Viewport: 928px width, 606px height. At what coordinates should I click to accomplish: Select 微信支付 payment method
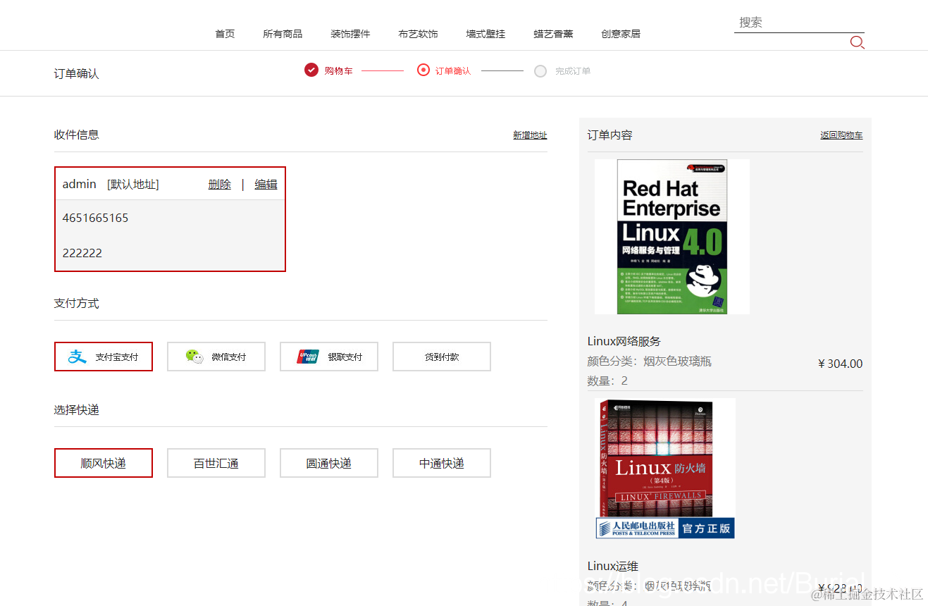tap(216, 357)
